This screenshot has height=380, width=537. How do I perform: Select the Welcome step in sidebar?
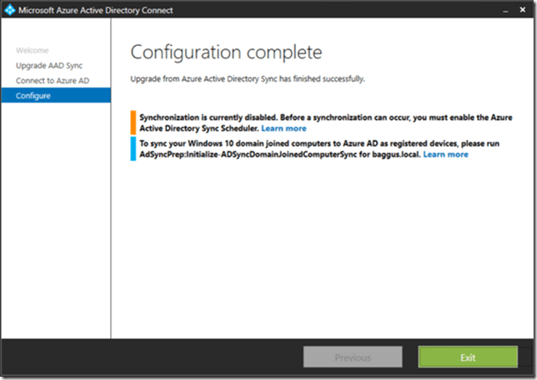[32, 51]
